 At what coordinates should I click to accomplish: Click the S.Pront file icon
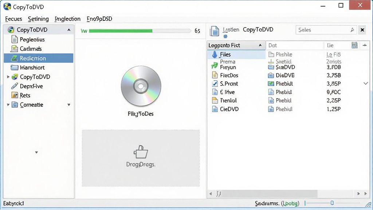point(215,83)
